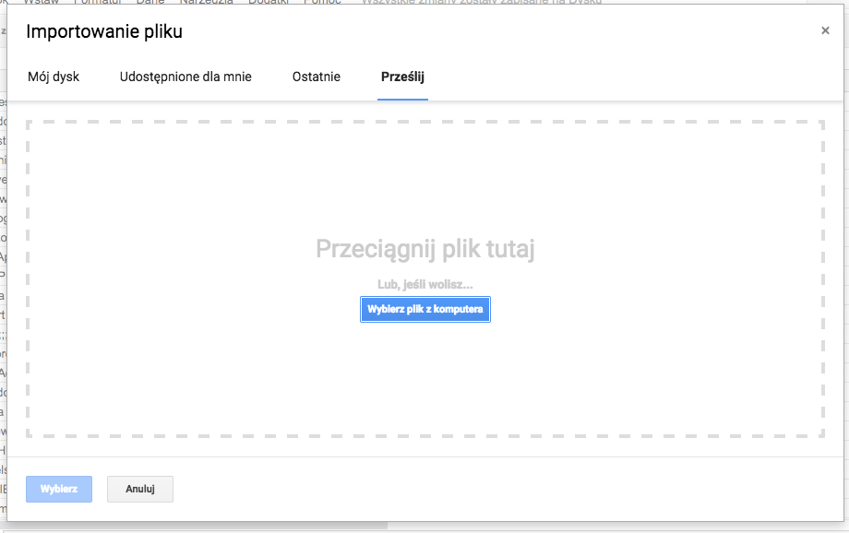Screen dimensions: 849x533
Task: Click the Wybierz plik z komputera button
Action: coord(424,309)
